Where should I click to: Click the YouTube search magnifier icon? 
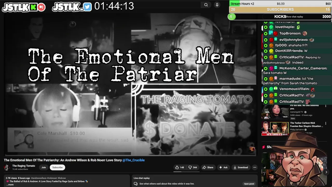click(x=206, y=5)
